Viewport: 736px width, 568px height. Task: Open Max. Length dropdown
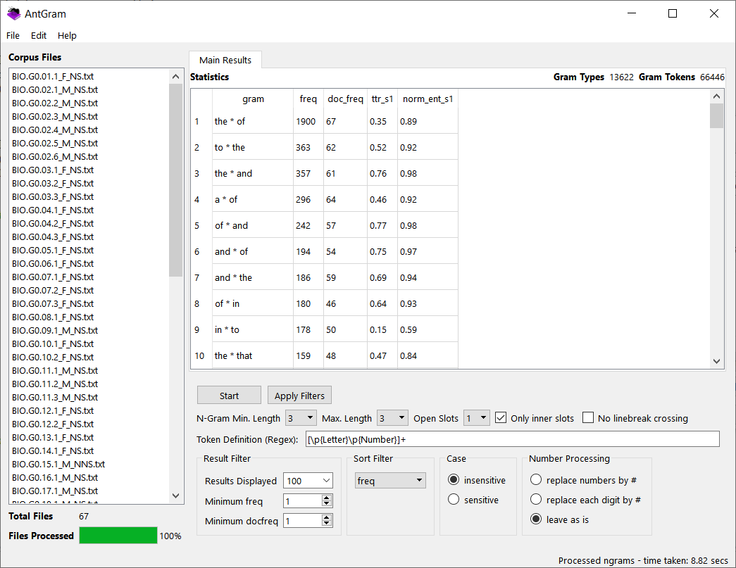click(392, 418)
